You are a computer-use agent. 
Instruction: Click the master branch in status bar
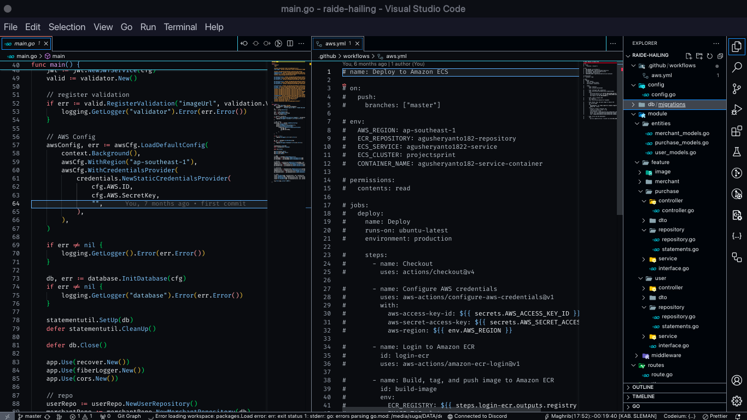[30, 416]
